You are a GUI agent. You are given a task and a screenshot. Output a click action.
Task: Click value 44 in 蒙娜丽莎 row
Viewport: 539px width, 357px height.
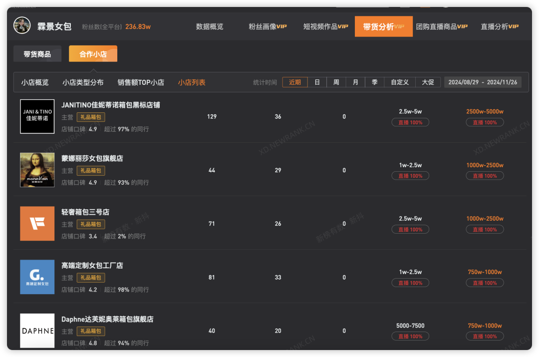(x=212, y=170)
